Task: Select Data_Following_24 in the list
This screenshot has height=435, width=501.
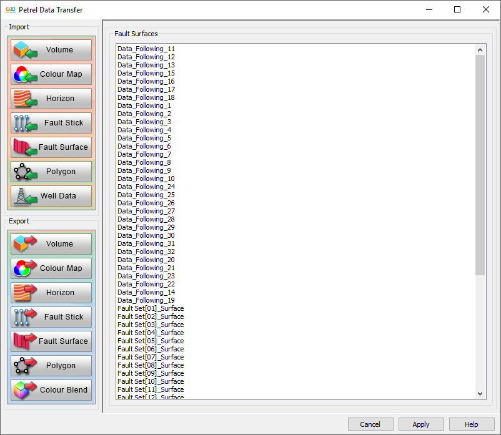Action: pyautogui.click(x=146, y=187)
